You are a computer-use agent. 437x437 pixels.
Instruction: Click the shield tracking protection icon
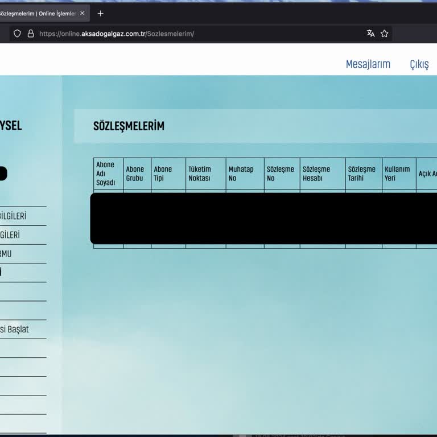coord(17,34)
